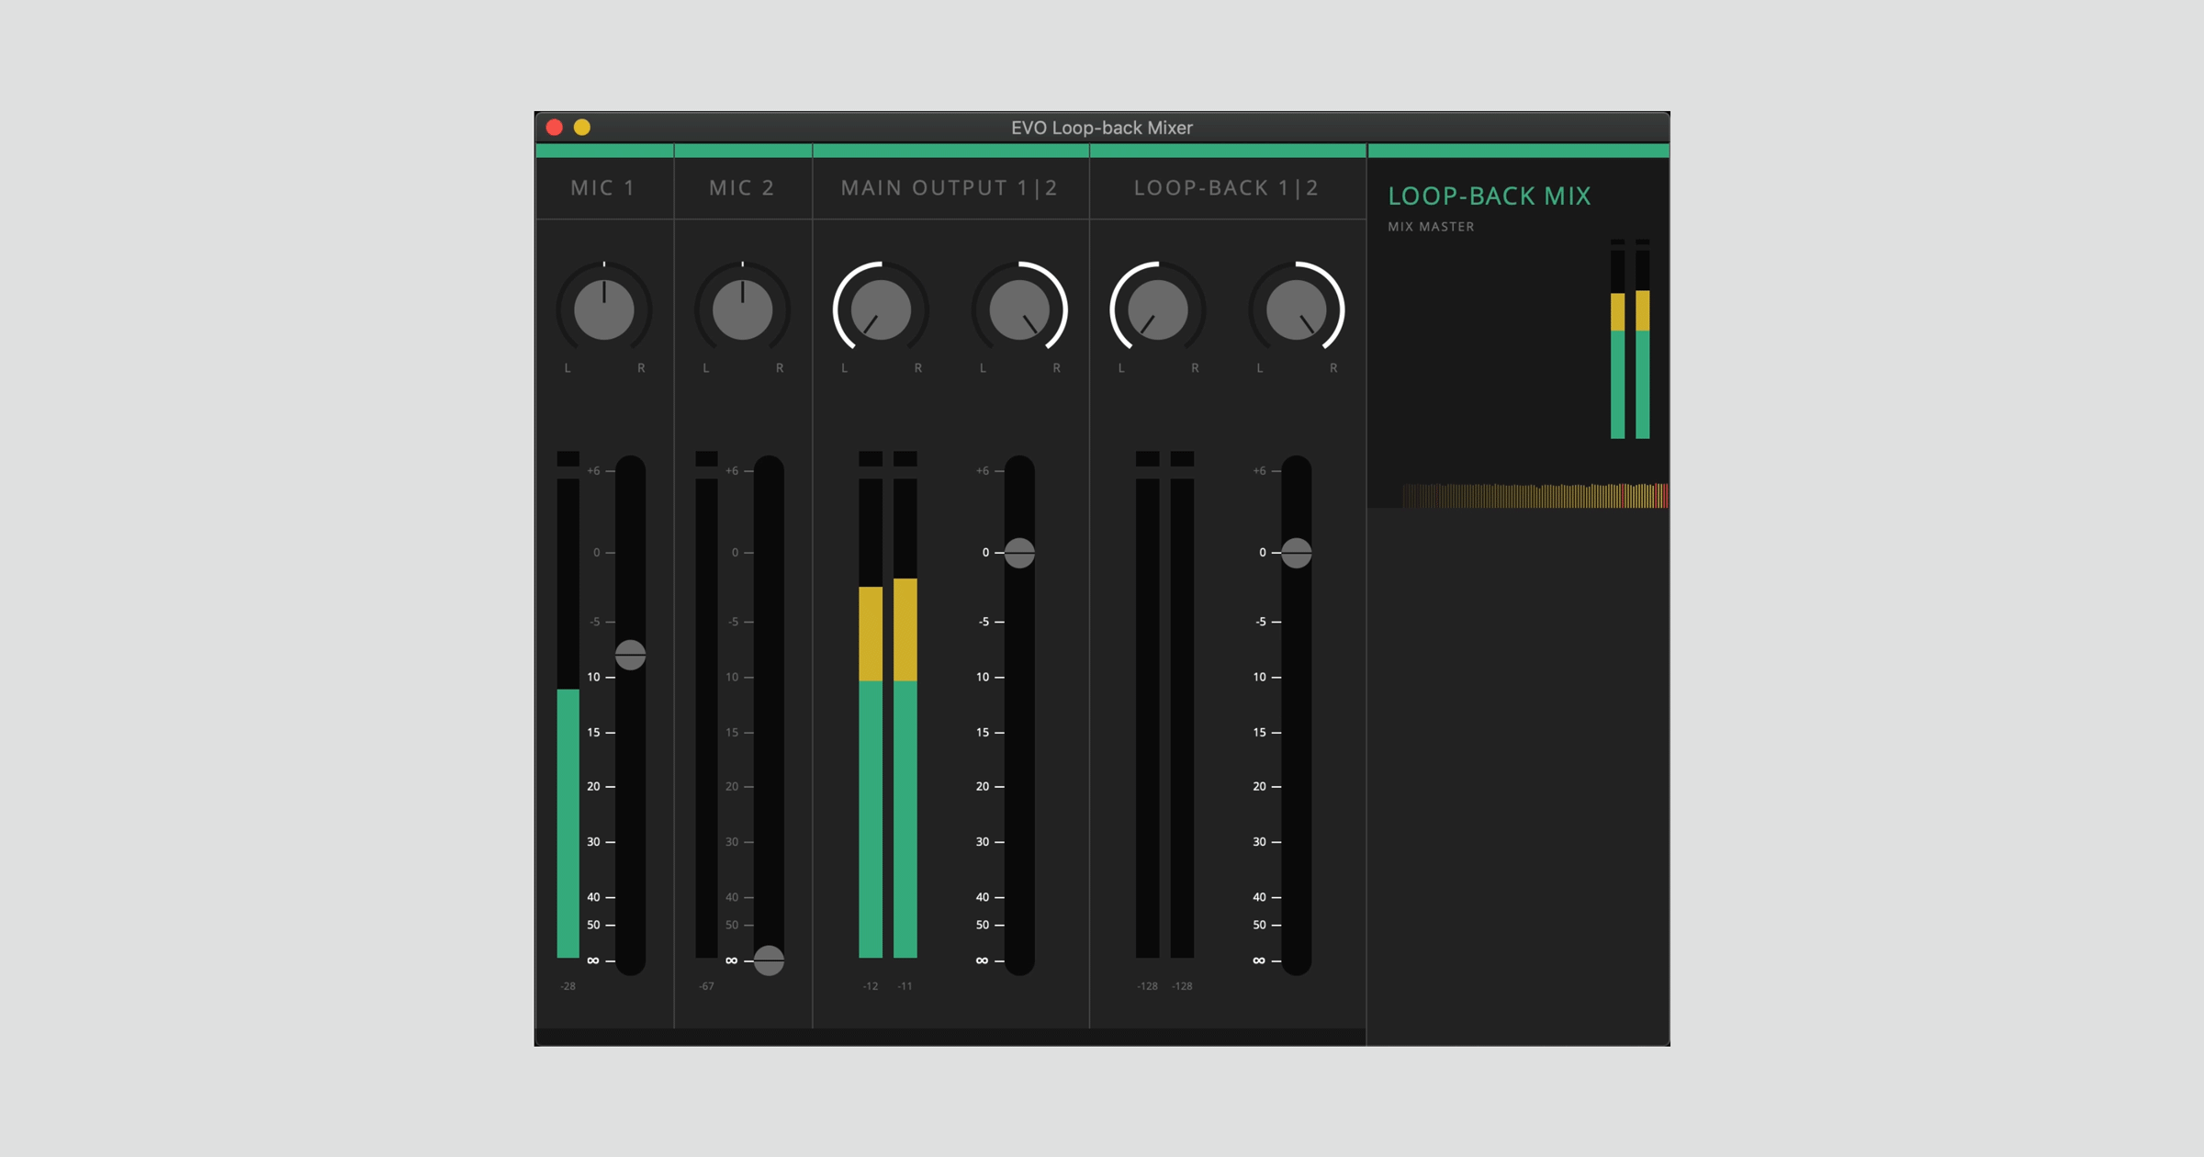2204x1157 pixels.
Task: Click Main Output right channel pan knob
Action: pyautogui.click(x=1018, y=310)
